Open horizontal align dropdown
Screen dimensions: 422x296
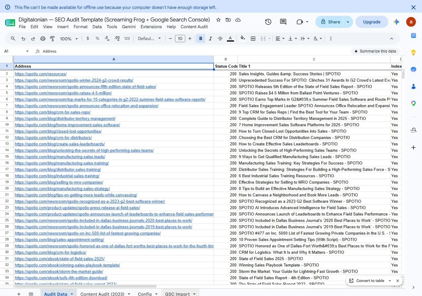280,38
